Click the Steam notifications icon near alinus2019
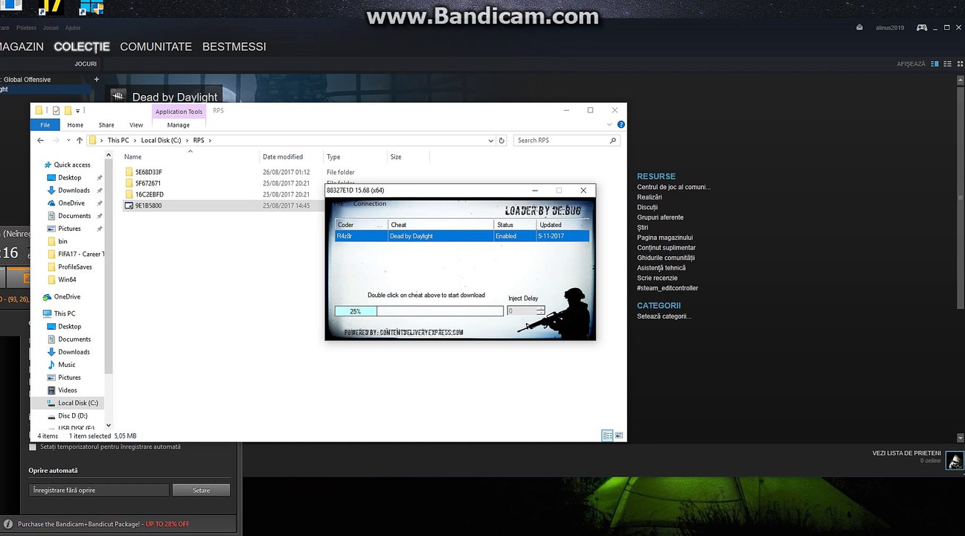This screenshot has height=536, width=965. [x=859, y=28]
